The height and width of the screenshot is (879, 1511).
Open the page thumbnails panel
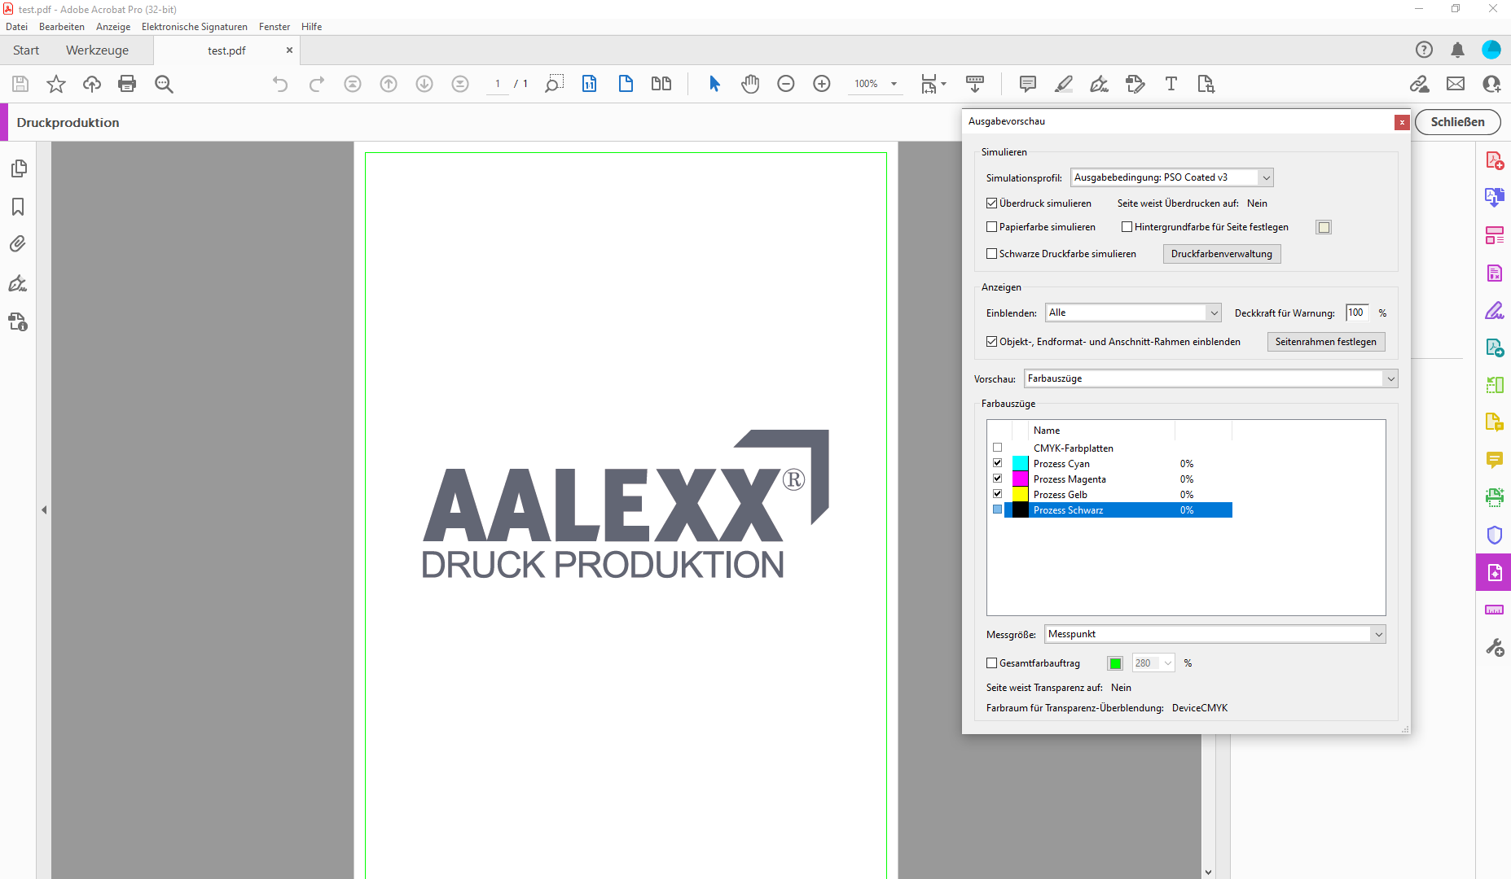coord(19,168)
